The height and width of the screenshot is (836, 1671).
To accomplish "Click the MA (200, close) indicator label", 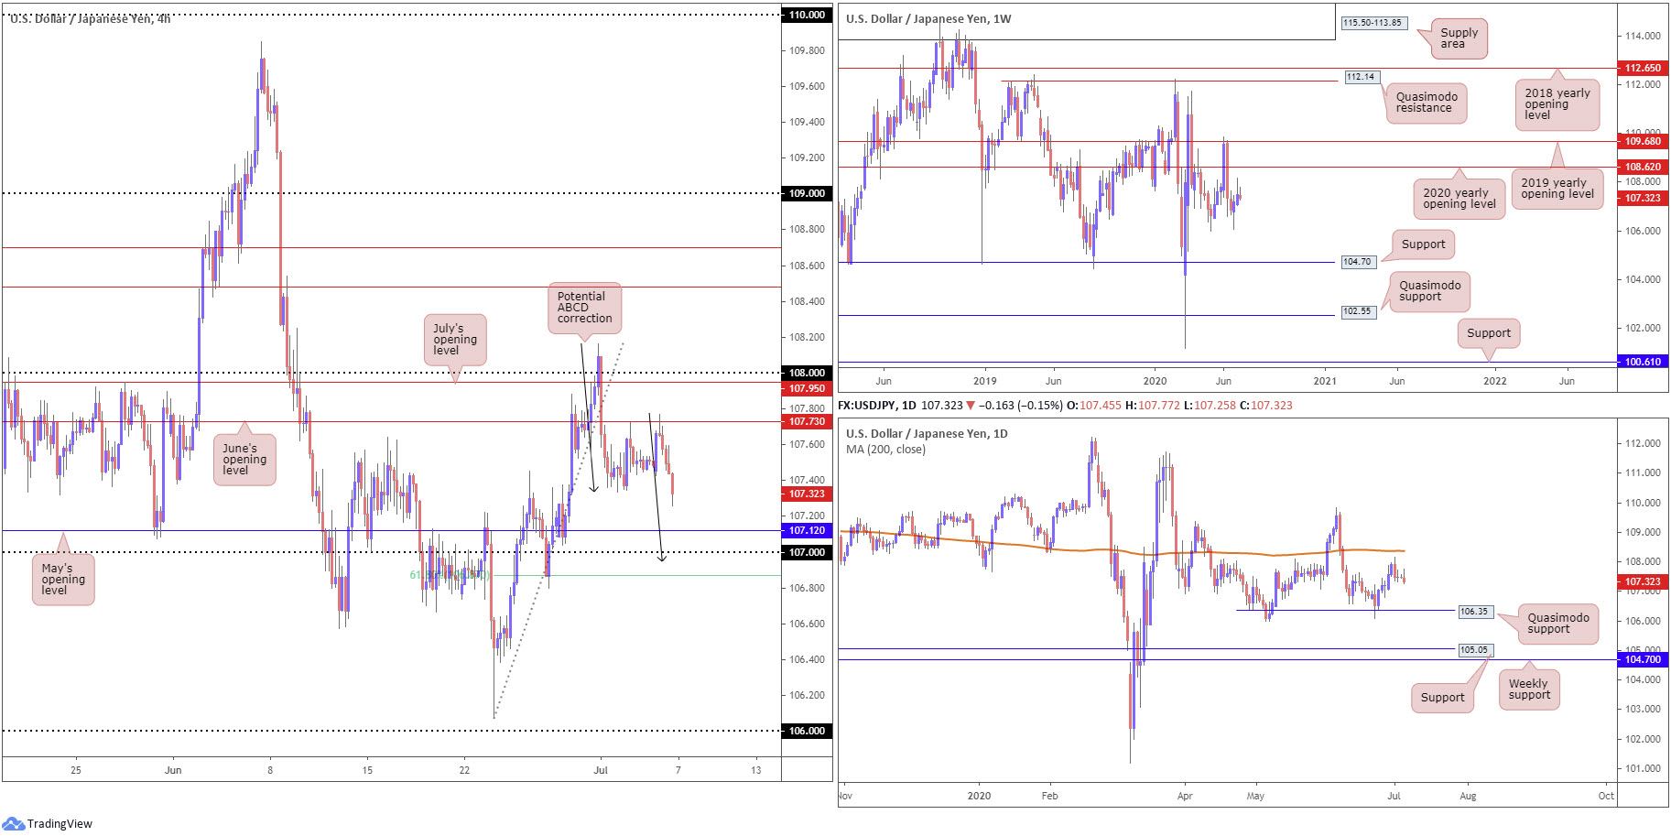I will [885, 450].
